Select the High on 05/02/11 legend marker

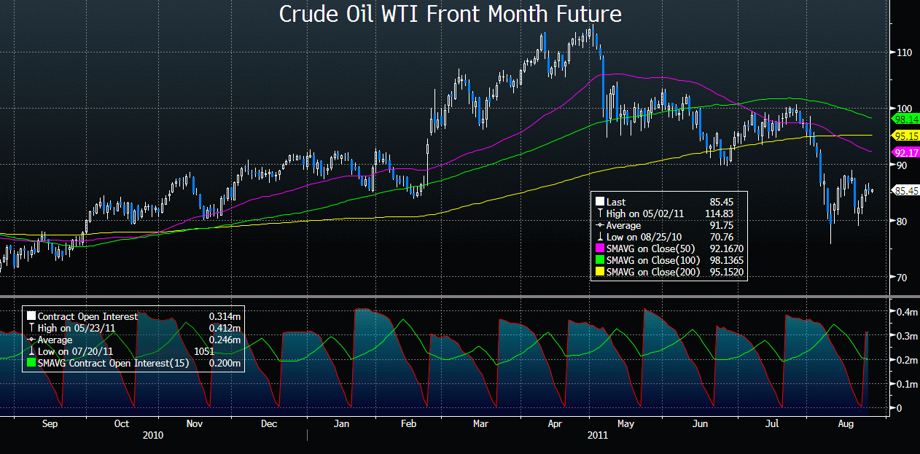[x=600, y=214]
